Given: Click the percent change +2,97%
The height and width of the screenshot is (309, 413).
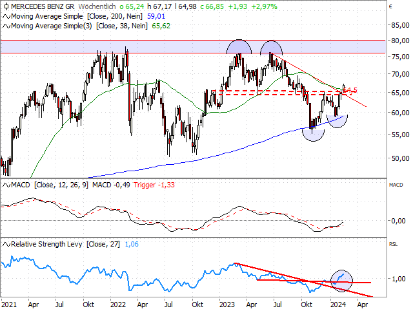Looking at the screenshot, I should pos(264,6).
